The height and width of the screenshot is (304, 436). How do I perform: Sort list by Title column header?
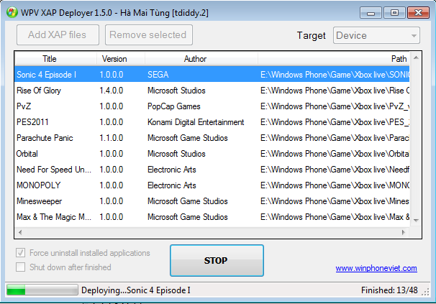(50, 59)
